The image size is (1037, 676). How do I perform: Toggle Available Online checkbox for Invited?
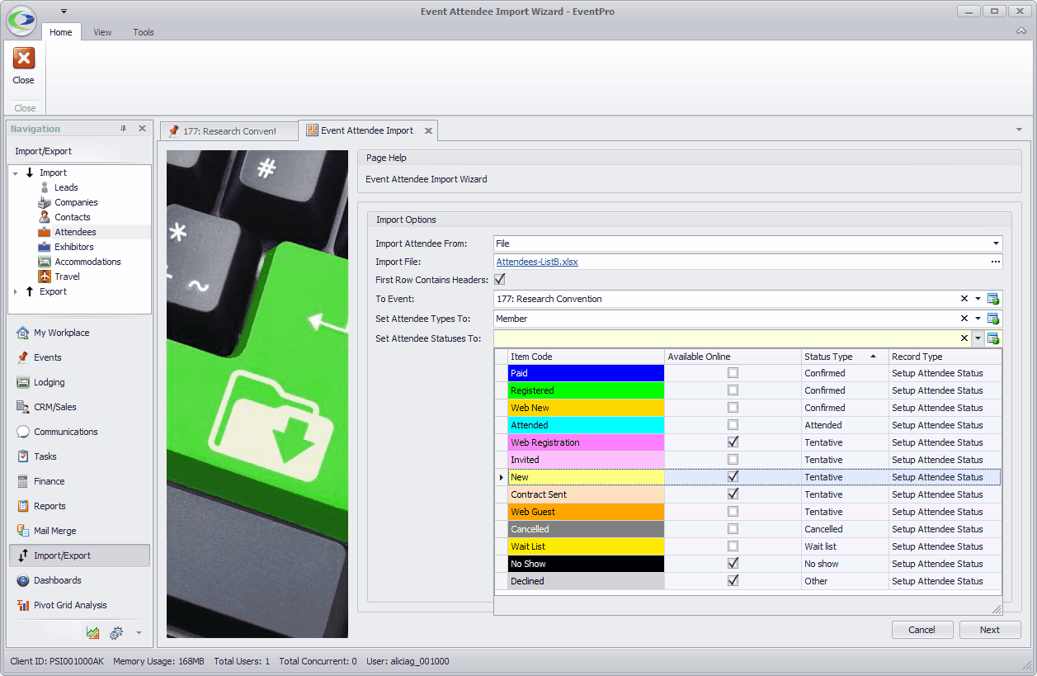click(733, 460)
